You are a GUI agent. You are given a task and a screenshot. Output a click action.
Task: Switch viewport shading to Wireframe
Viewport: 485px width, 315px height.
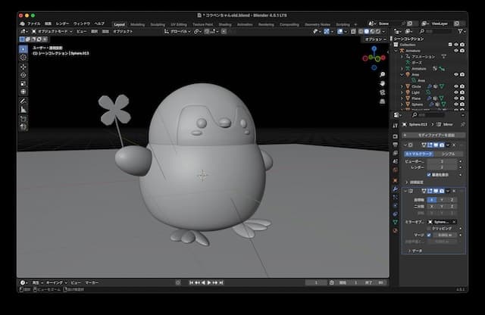pos(361,32)
